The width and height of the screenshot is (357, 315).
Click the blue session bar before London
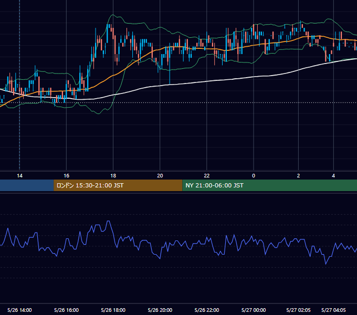pos(27,185)
